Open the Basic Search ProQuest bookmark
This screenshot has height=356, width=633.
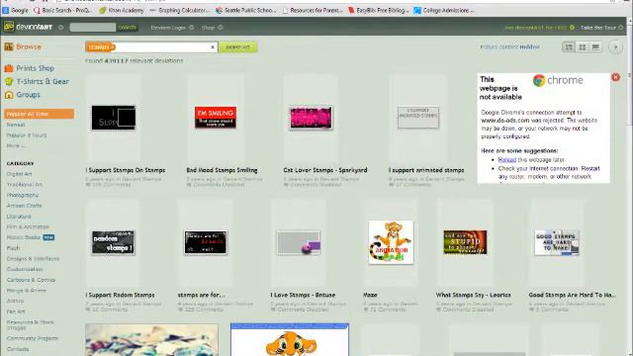click(x=62, y=10)
